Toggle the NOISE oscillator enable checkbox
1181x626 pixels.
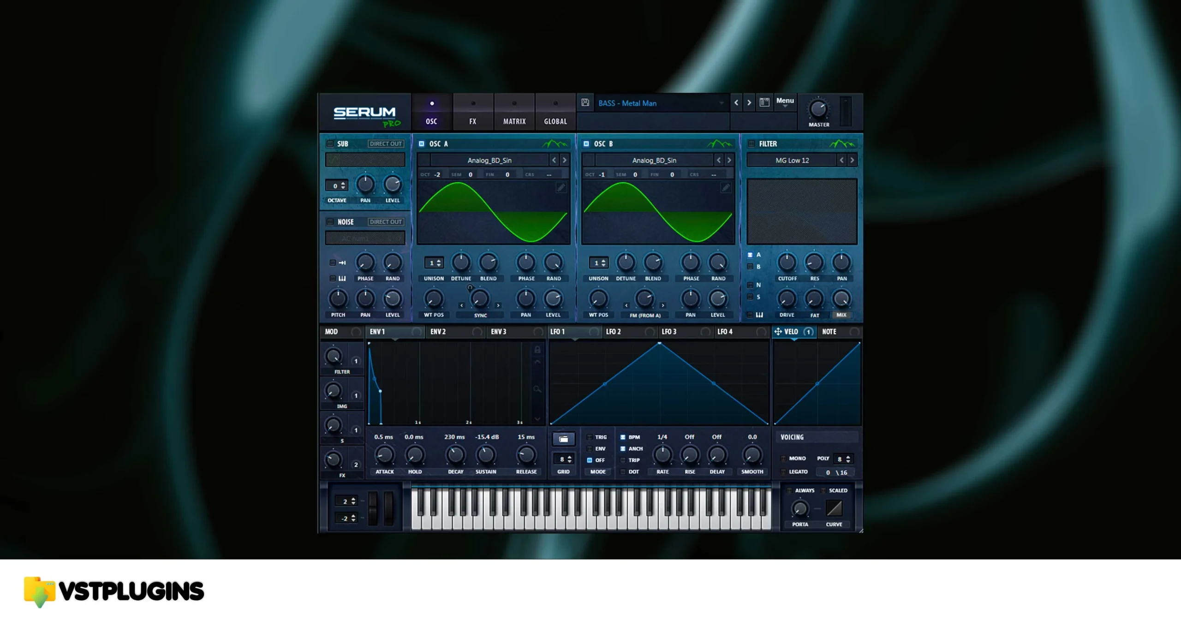tap(330, 222)
